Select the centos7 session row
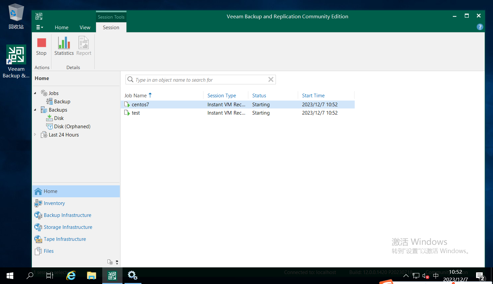Image resolution: width=493 pixels, height=284 pixels. (x=238, y=104)
